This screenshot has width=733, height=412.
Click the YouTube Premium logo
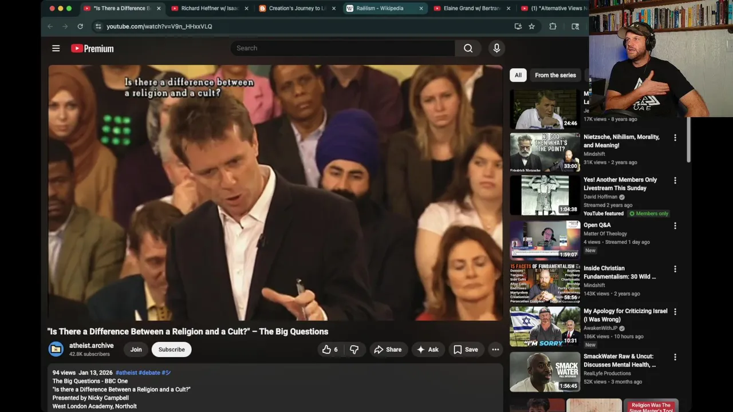92,49
